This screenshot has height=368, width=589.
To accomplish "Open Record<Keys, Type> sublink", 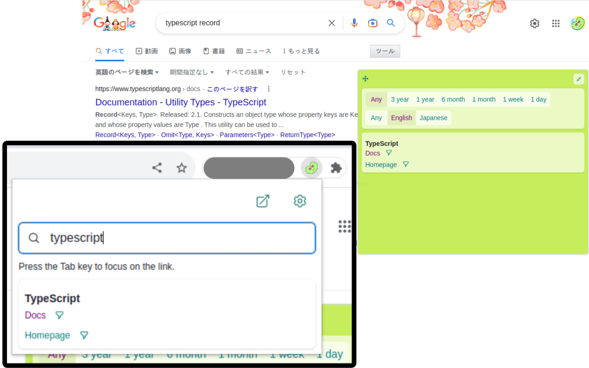I will click(x=125, y=135).
